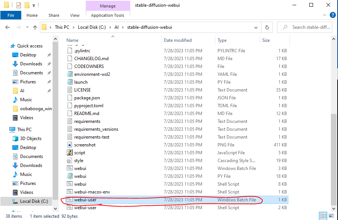Sort files by Date modified column
Screen dimensions: 338x220
[178, 40]
